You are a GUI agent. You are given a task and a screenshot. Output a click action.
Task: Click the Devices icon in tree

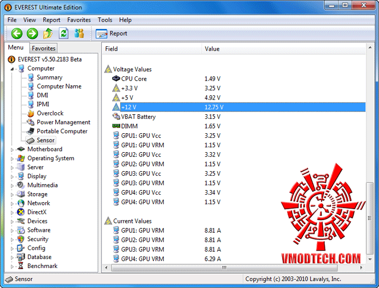click(21, 221)
